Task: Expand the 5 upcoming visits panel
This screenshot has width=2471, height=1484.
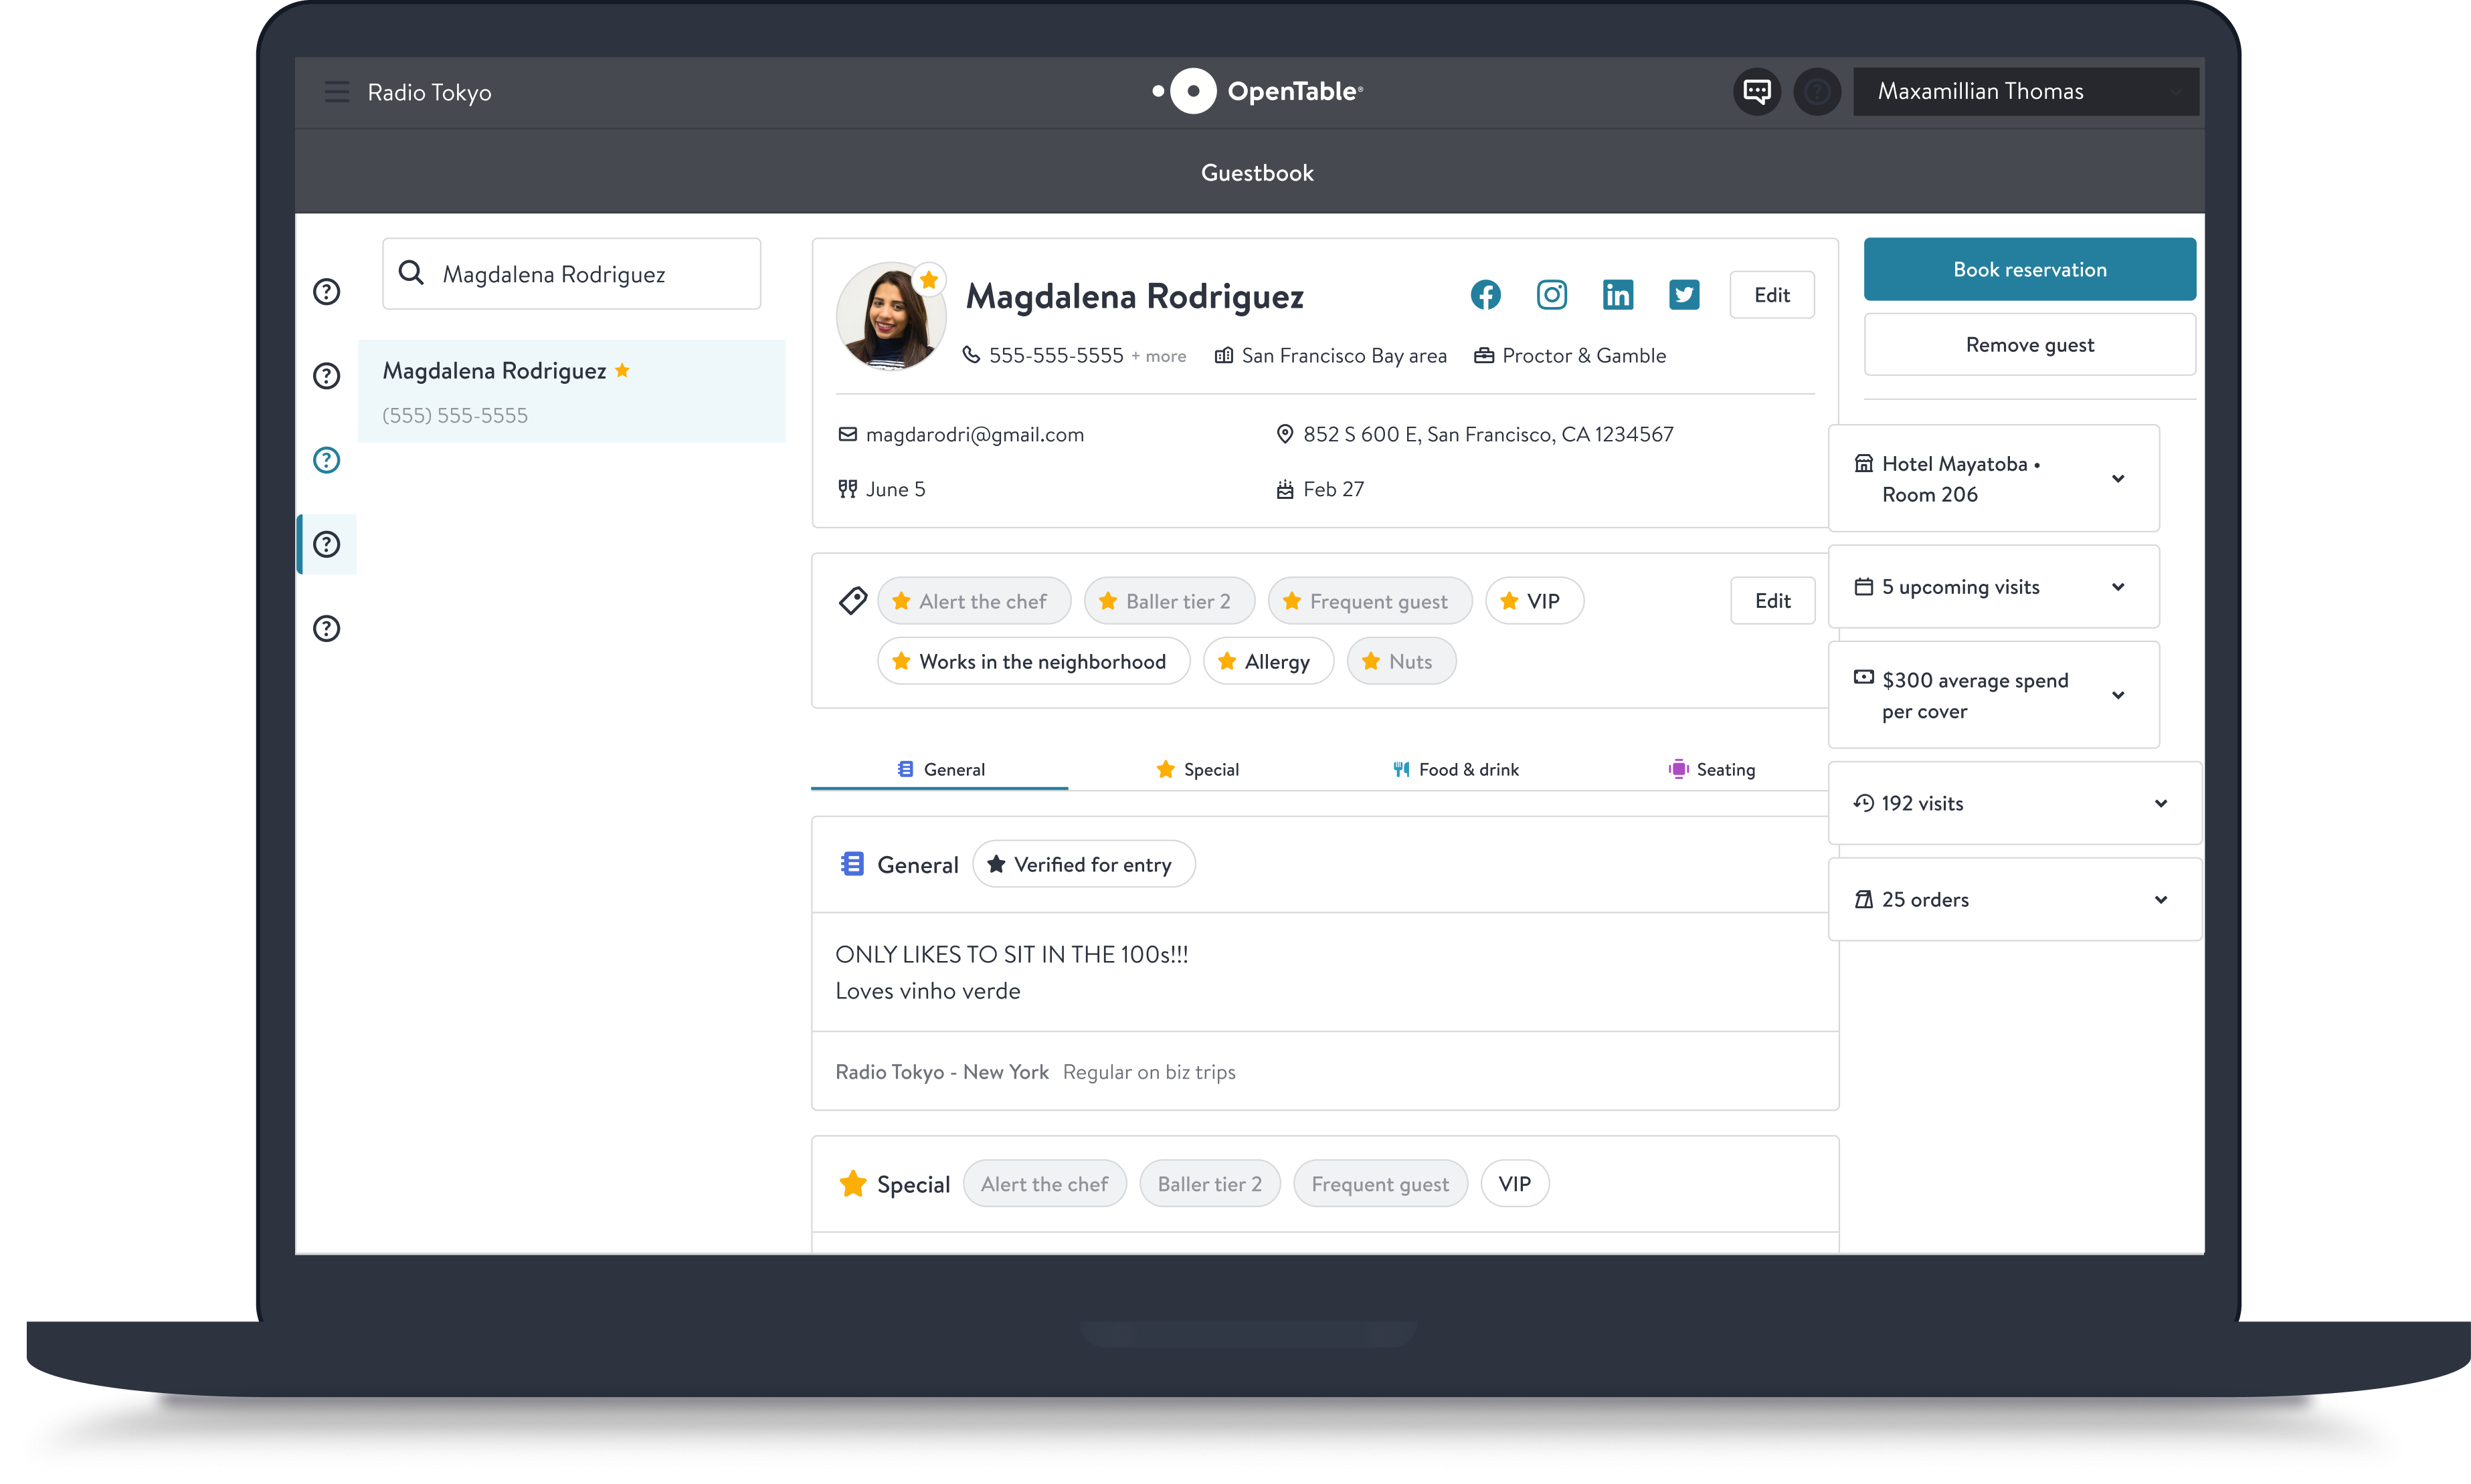Action: click(1994, 587)
